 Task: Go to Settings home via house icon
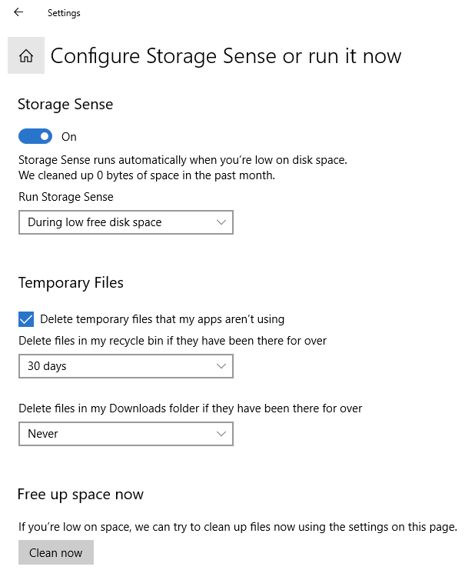tap(26, 55)
